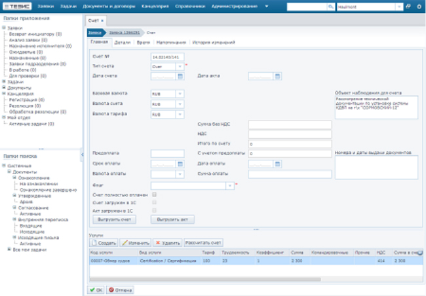
Task: Open Администрирование main menu
Action: (235, 7)
